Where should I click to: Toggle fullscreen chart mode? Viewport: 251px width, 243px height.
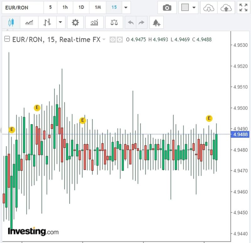(243, 8)
